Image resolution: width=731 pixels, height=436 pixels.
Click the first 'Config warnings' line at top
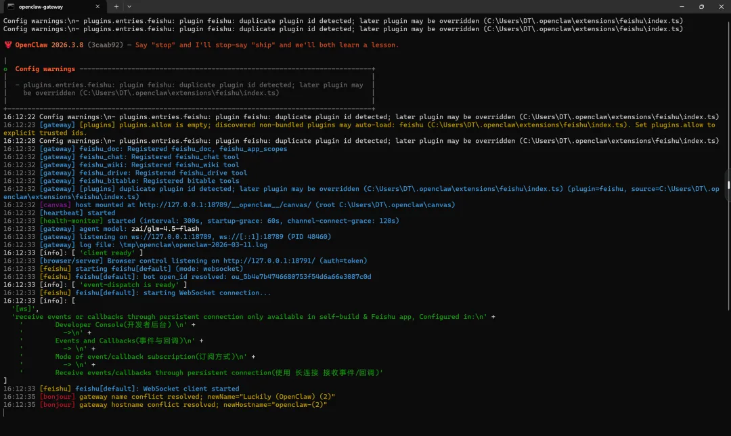(343, 21)
